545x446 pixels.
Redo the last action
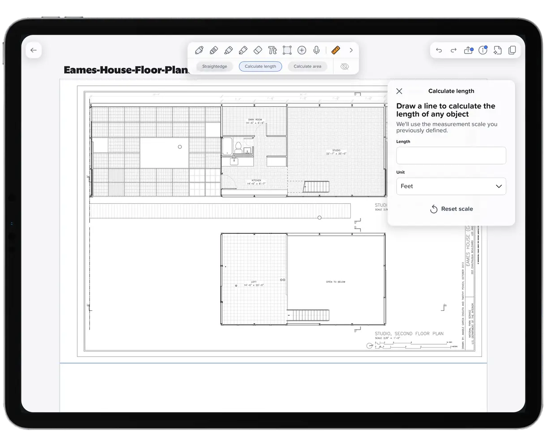pyautogui.click(x=453, y=50)
